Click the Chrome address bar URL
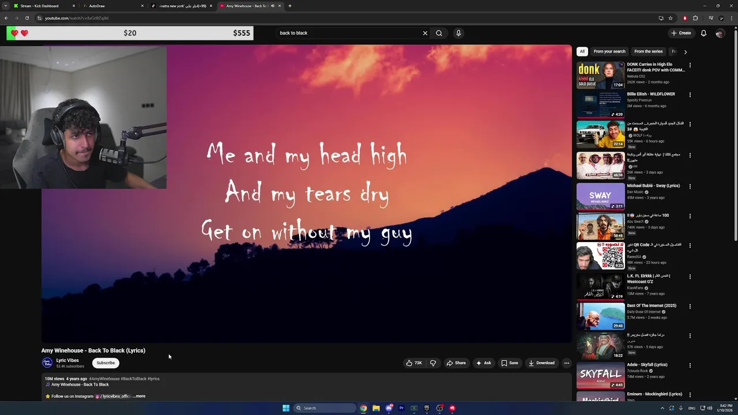The height and width of the screenshot is (415, 738). pos(77,18)
